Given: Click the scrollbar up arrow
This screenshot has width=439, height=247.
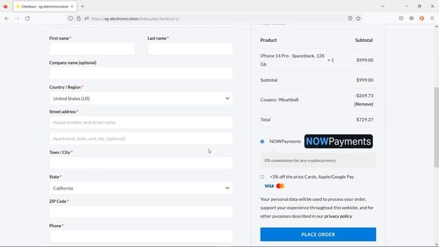Looking at the screenshot, I should click(436, 27).
